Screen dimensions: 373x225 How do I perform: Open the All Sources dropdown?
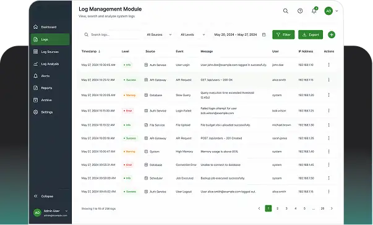(159, 35)
